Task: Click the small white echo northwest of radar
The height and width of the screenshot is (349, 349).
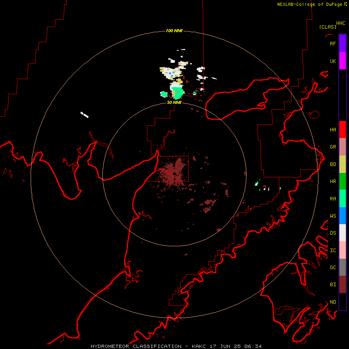Action: (85, 115)
